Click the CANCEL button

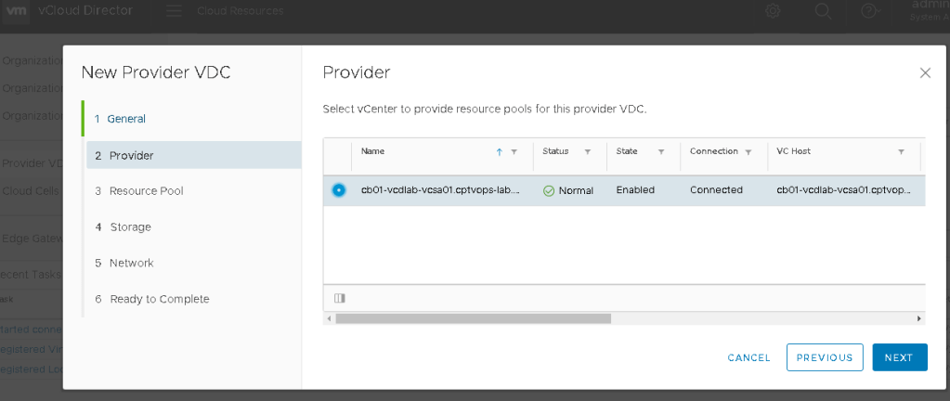[x=748, y=357]
